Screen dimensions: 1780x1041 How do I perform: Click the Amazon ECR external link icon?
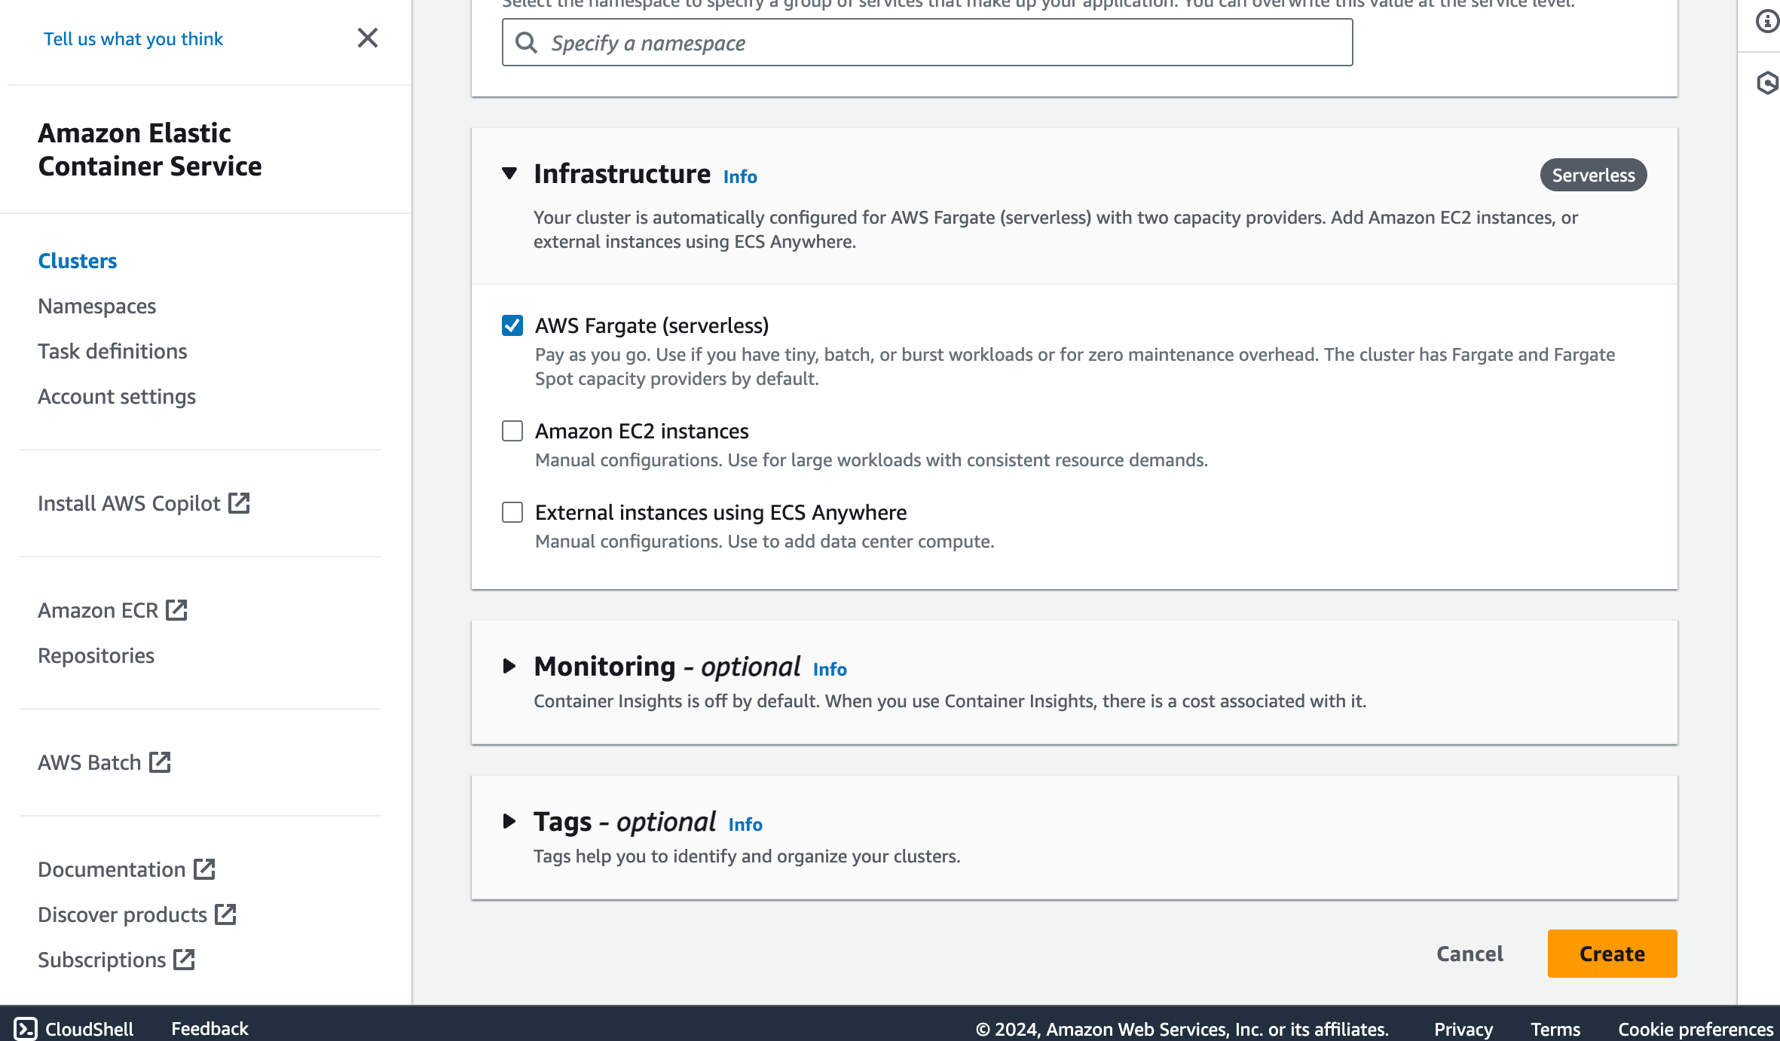point(177,610)
